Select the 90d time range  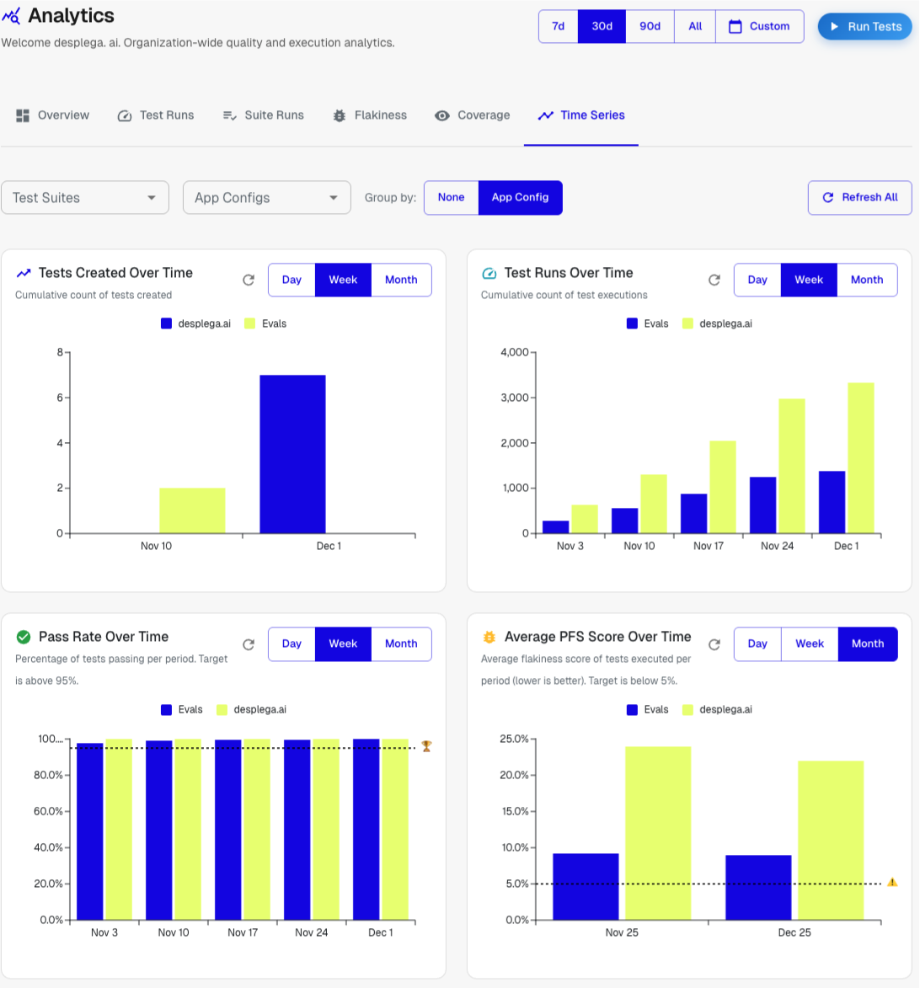click(x=650, y=26)
